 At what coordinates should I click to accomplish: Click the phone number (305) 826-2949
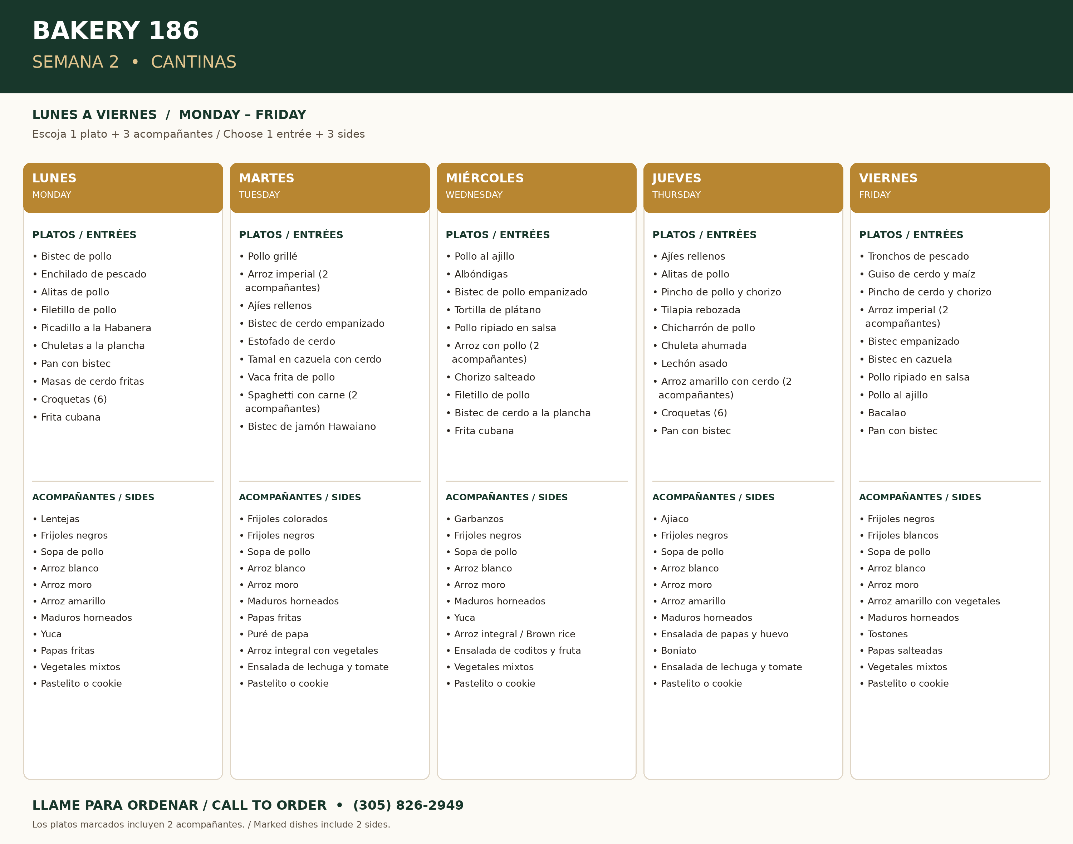point(408,805)
